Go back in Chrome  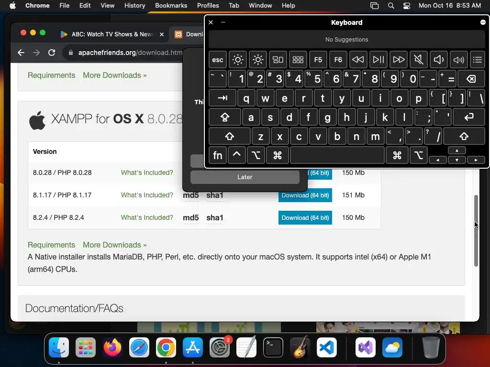point(21,53)
